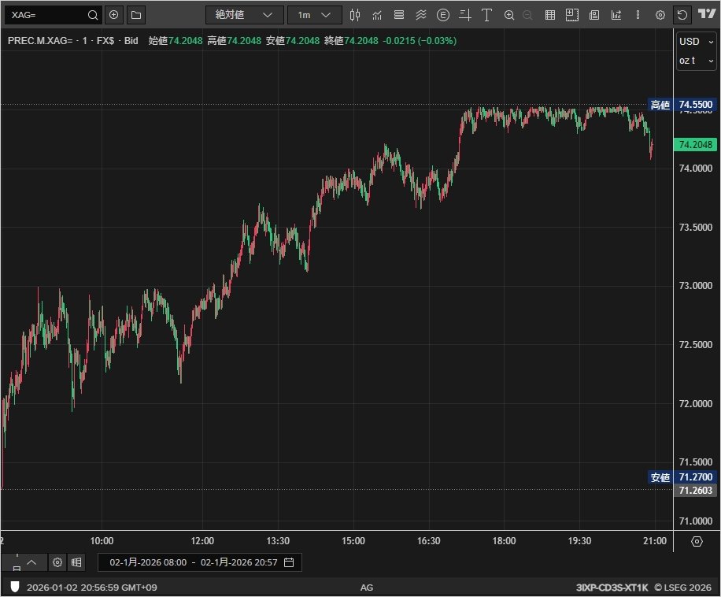Expand the bottom panel with up chevron
This screenshot has width=721, height=597.
[31, 562]
